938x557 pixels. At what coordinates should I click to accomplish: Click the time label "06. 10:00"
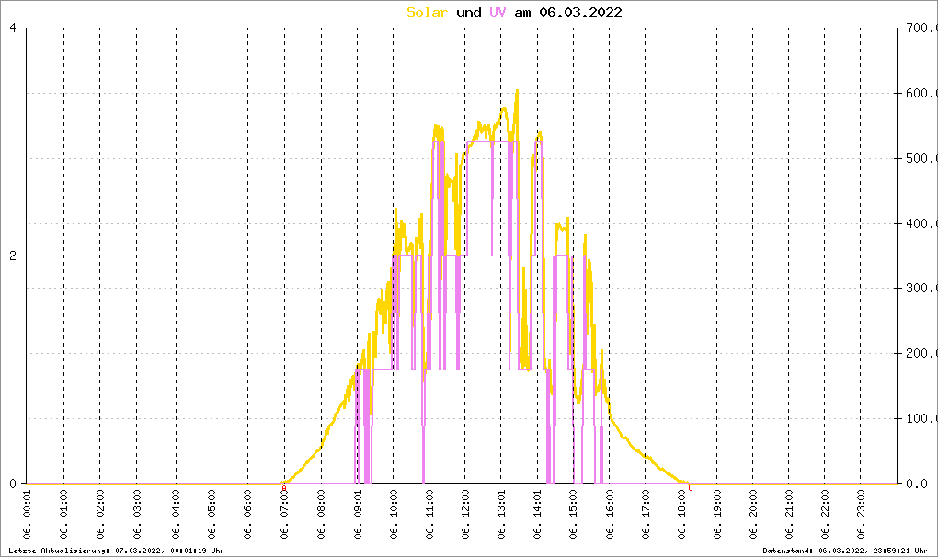click(394, 515)
